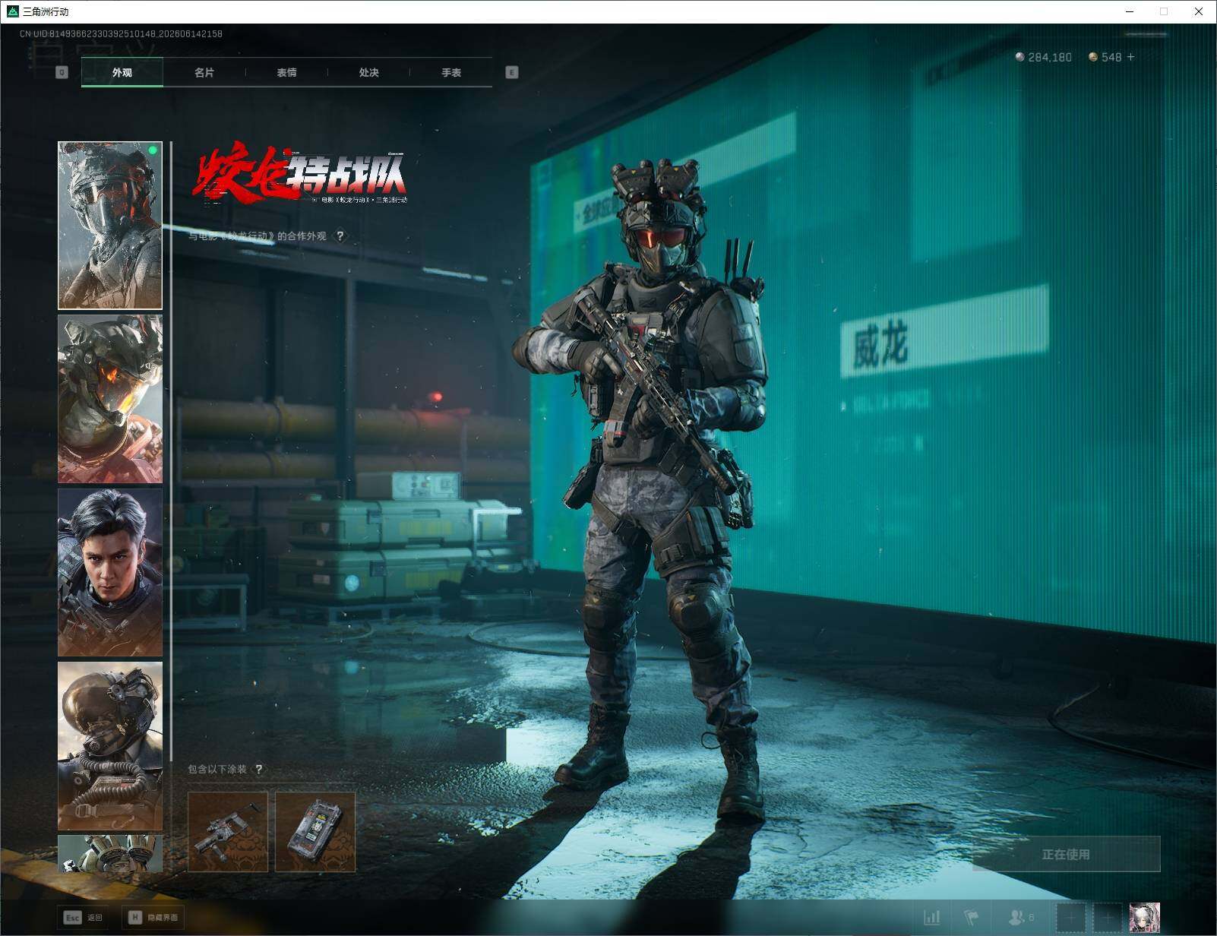Open the 外观 tab
The height and width of the screenshot is (936, 1217).
pyautogui.click(x=122, y=72)
